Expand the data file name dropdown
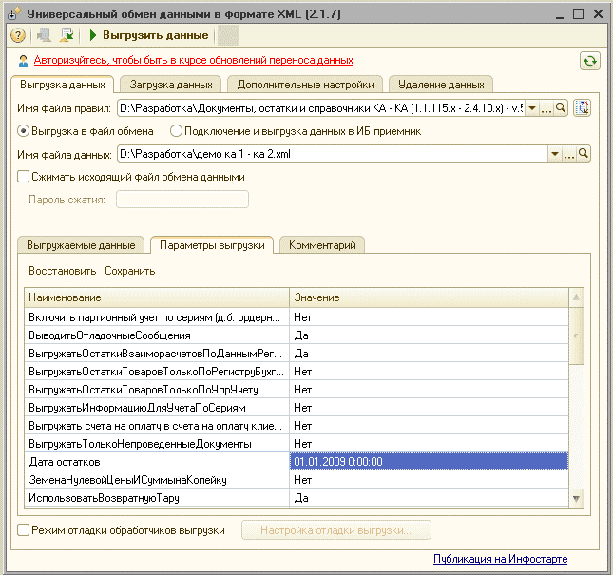This screenshot has width=613, height=575. (x=555, y=154)
